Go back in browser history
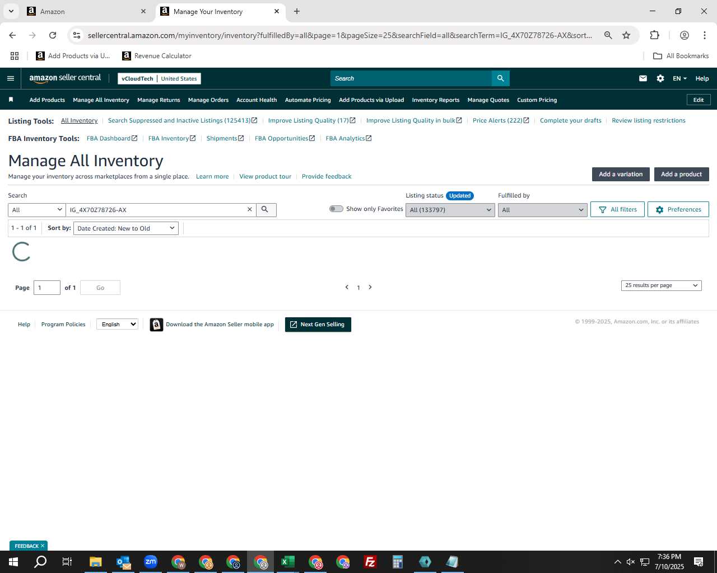This screenshot has width=717, height=573. pyautogui.click(x=12, y=35)
